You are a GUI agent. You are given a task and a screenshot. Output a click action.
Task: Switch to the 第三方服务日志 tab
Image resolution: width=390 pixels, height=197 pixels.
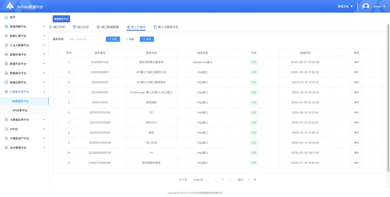166,27
